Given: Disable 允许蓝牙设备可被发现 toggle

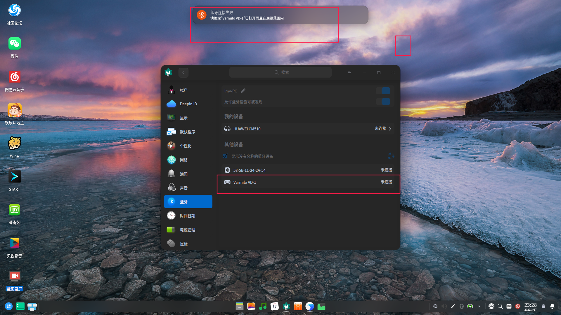Looking at the screenshot, I should (x=383, y=101).
